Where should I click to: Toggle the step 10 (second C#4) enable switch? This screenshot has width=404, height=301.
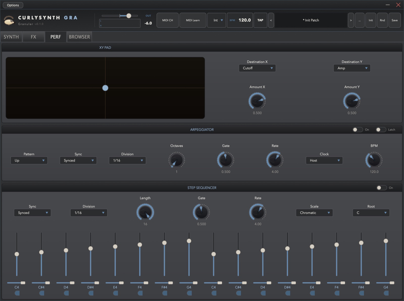point(239,293)
